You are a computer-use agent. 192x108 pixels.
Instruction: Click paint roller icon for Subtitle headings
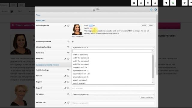click(x=68, y=70)
